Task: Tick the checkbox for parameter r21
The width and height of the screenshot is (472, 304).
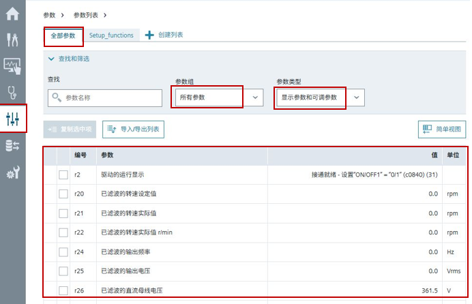Action: tap(63, 213)
